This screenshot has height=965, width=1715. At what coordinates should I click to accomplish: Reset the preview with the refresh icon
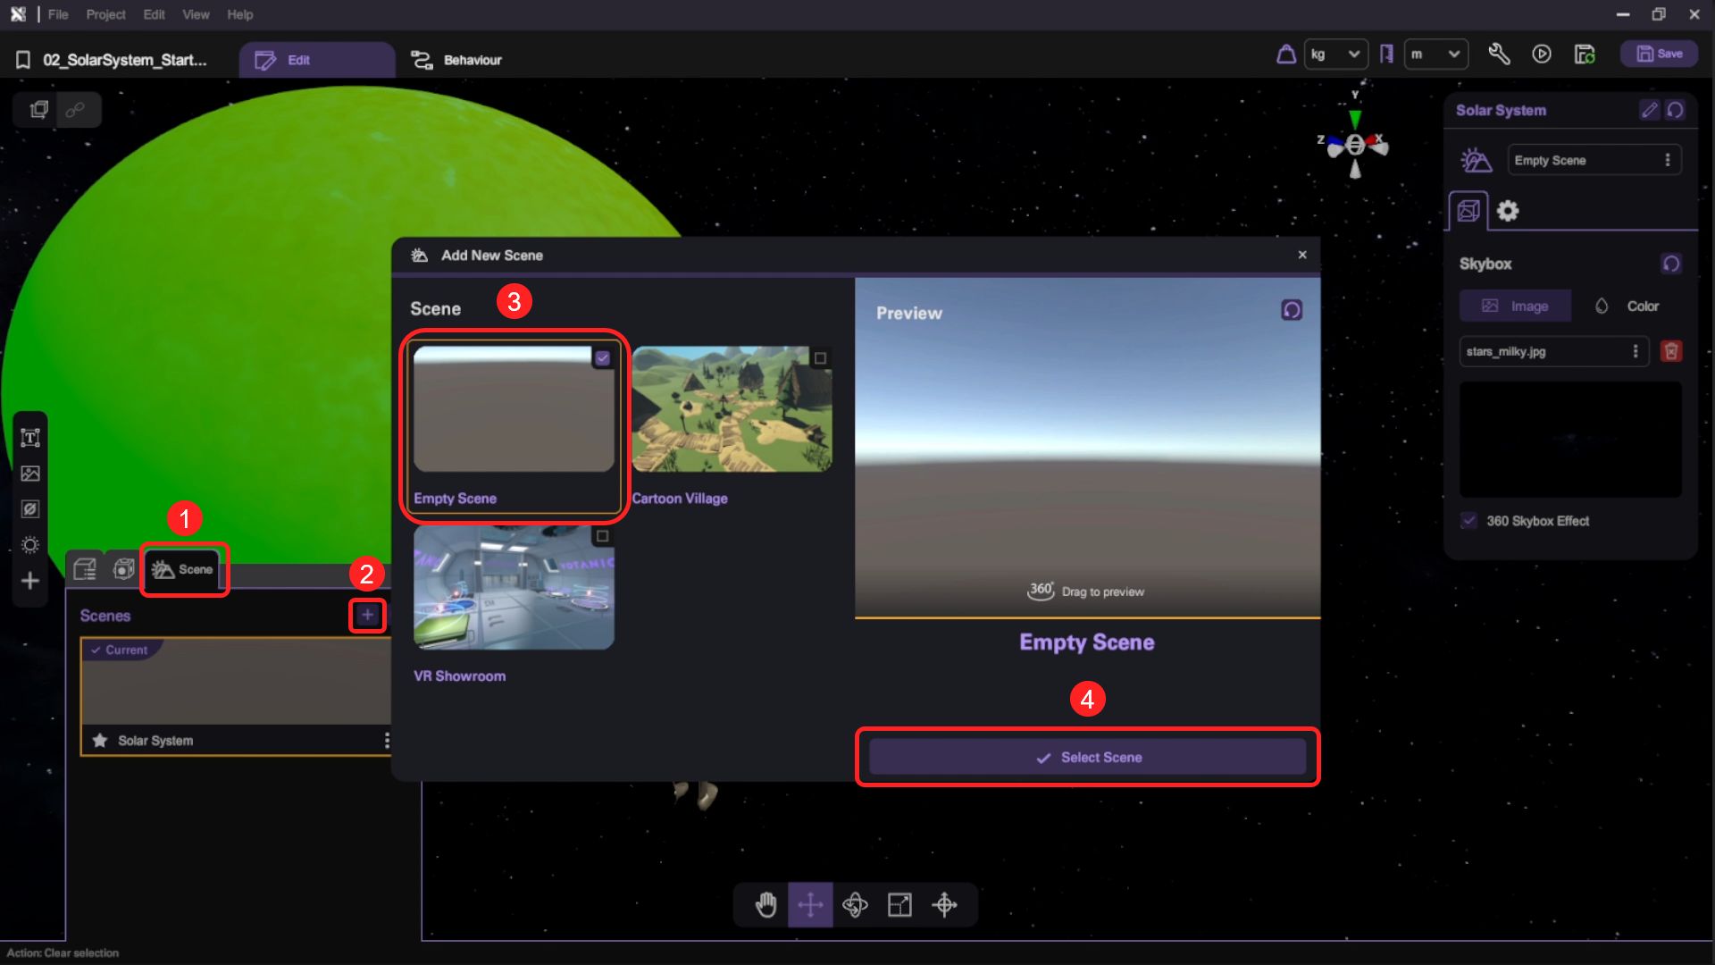(x=1292, y=310)
